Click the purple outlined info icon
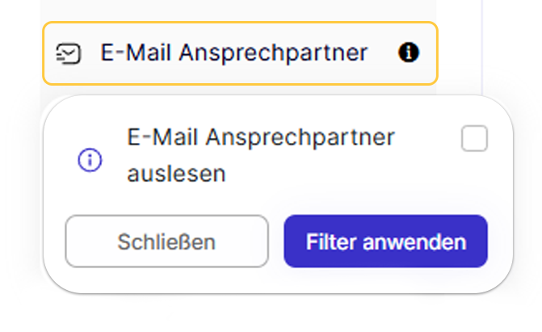Viewport: 542px width, 332px height. [90, 161]
